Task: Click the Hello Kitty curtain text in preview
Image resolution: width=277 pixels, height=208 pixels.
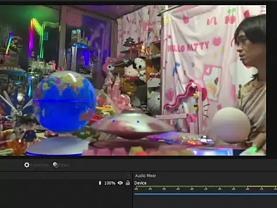Action: click(188, 47)
